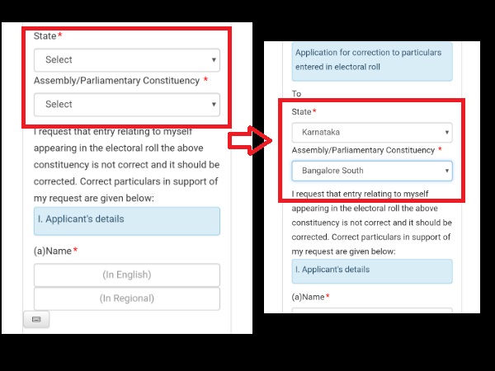Click the 'State' label above Karnataka
495x371 pixels.
(x=304, y=111)
